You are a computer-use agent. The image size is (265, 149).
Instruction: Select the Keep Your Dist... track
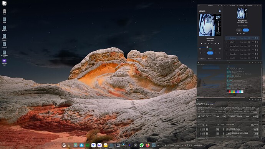pyautogui.click(x=242, y=46)
